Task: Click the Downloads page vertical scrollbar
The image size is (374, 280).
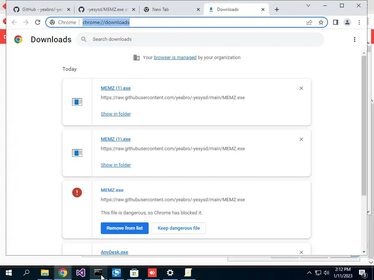Action: [364, 126]
